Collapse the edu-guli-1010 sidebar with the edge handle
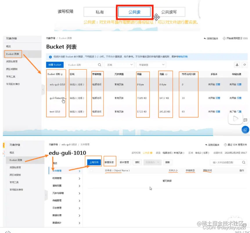 click(x=46, y=195)
